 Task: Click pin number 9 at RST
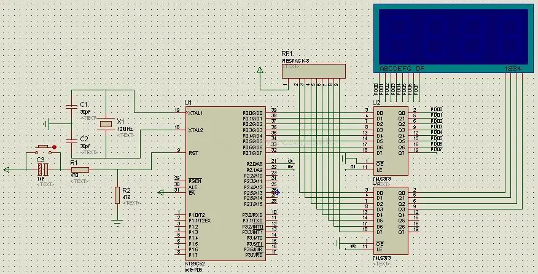tap(179, 150)
